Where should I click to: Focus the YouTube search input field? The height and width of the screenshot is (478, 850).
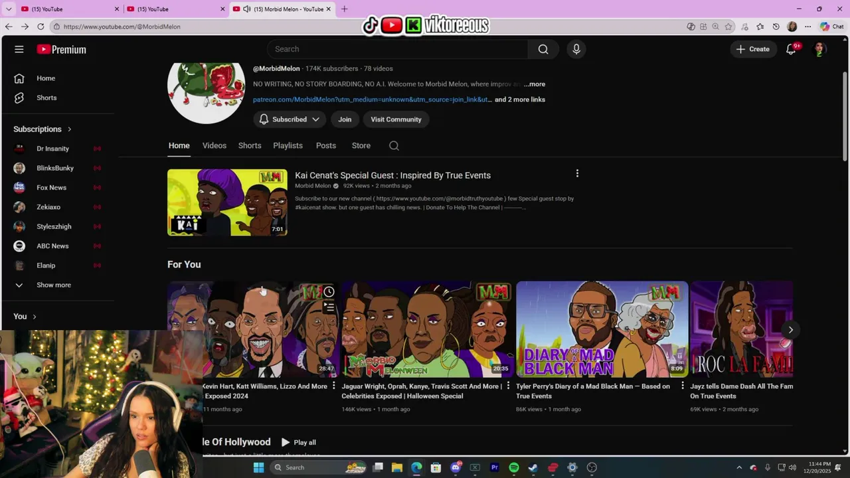pyautogui.click(x=397, y=49)
